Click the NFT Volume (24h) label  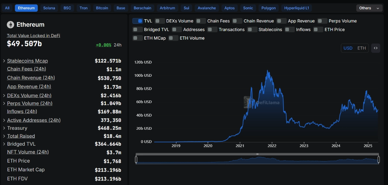pyautogui.click(x=28, y=152)
